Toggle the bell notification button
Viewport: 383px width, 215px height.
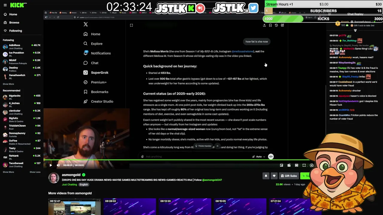[266, 176]
